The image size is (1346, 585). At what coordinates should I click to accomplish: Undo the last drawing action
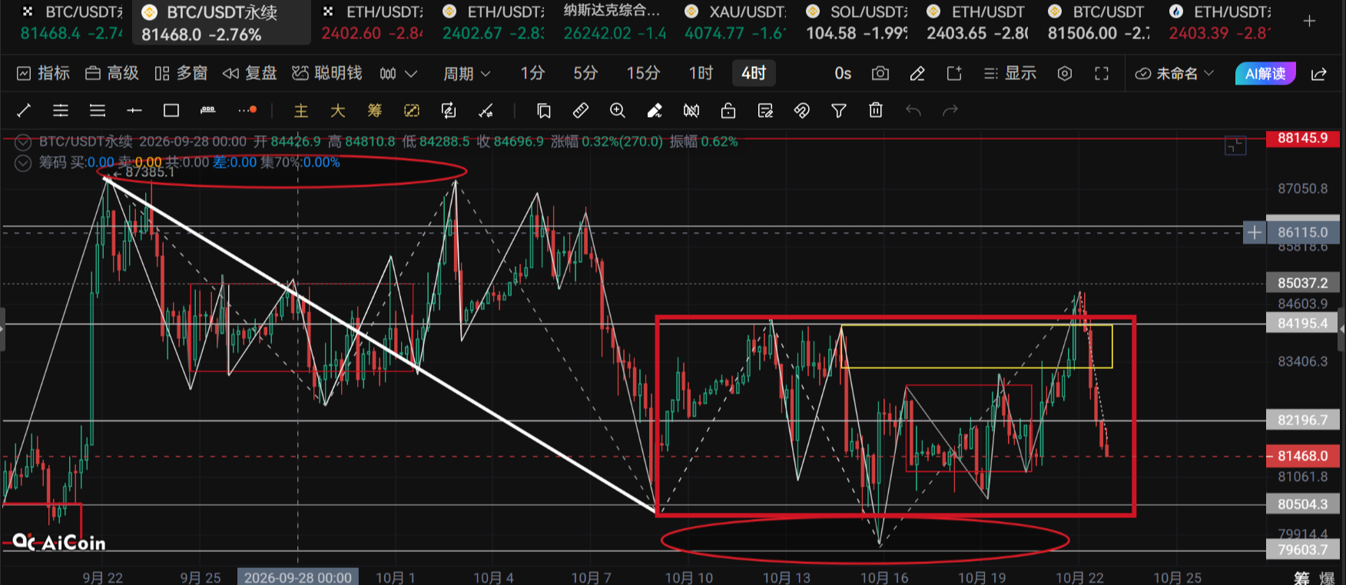coord(913,111)
